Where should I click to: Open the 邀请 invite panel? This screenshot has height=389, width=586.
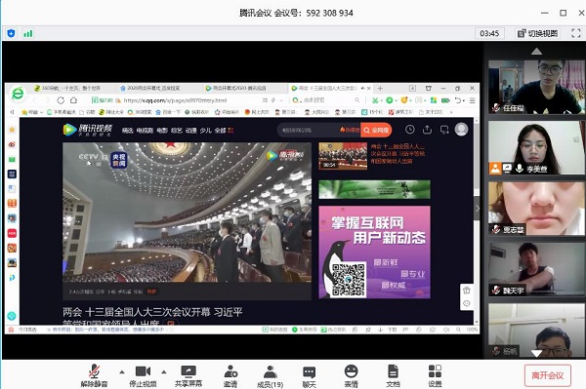(x=230, y=376)
